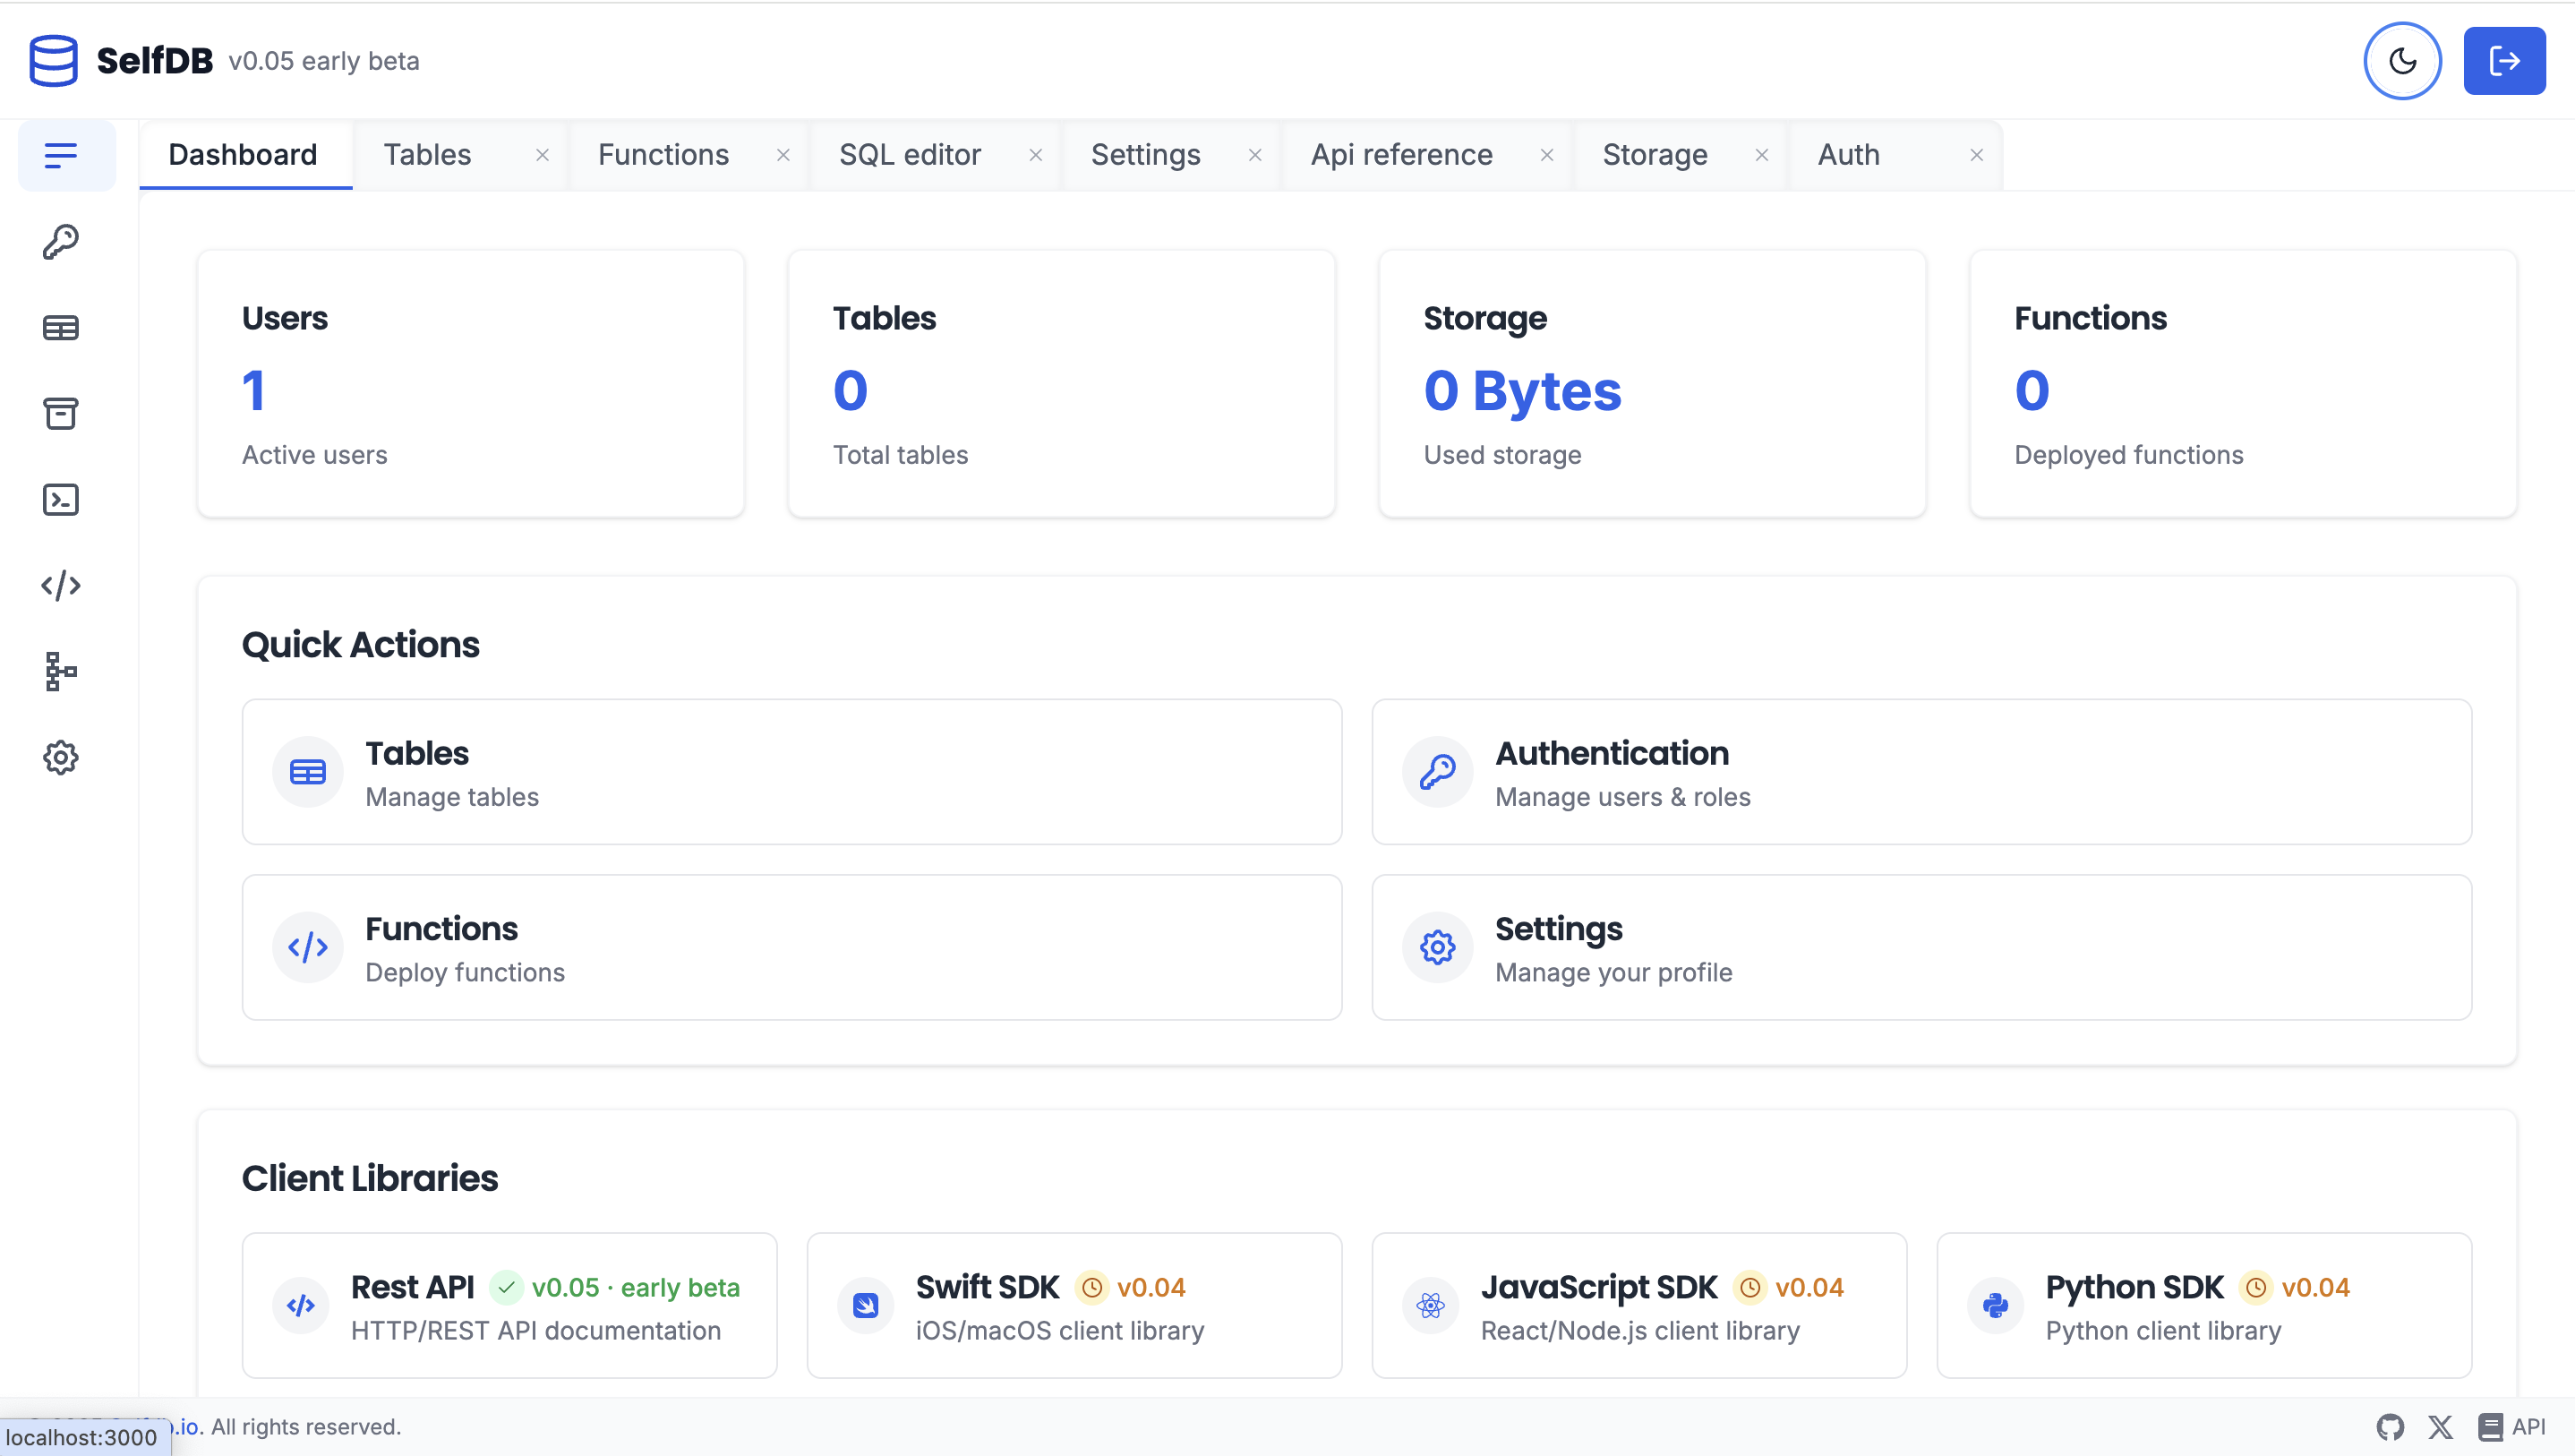Open the Rest API documentation card

509,1306
